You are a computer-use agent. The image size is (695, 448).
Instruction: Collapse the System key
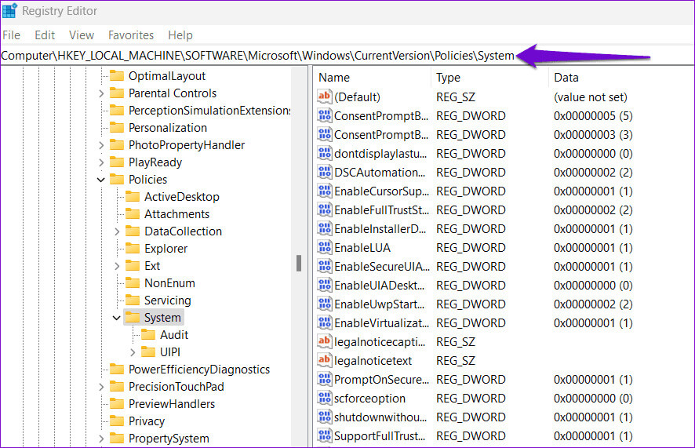point(117,318)
